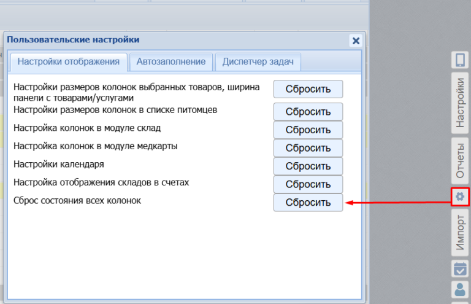Reset columns for the медкарты module
471x304 pixels.
point(308,148)
